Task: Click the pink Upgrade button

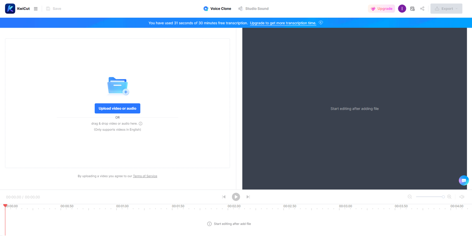Action: (381, 8)
